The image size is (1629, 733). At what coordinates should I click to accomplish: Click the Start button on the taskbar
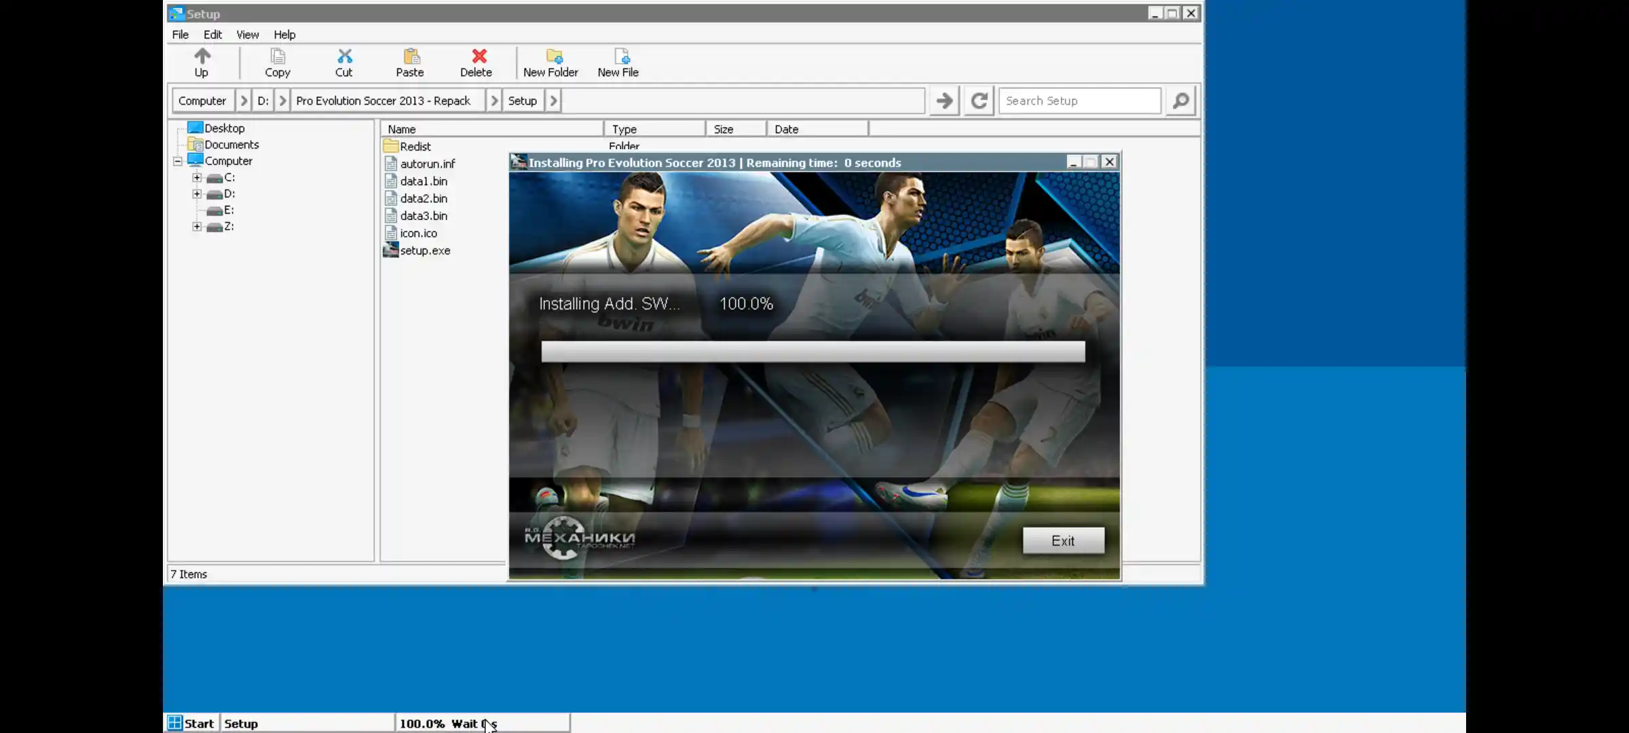coord(191,723)
